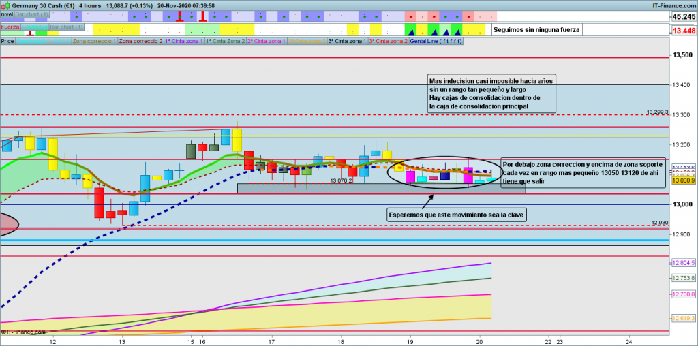Click the purple 12,804.5 price label on axis

pos(683,263)
